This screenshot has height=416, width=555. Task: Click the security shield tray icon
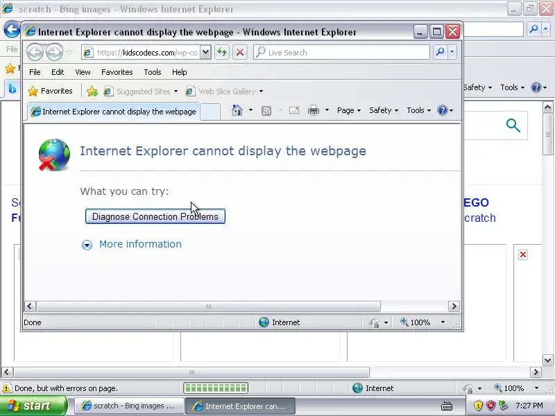point(478,406)
